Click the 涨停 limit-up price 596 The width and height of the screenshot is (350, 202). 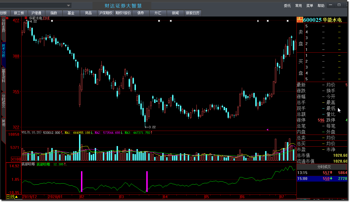(x=321, y=120)
